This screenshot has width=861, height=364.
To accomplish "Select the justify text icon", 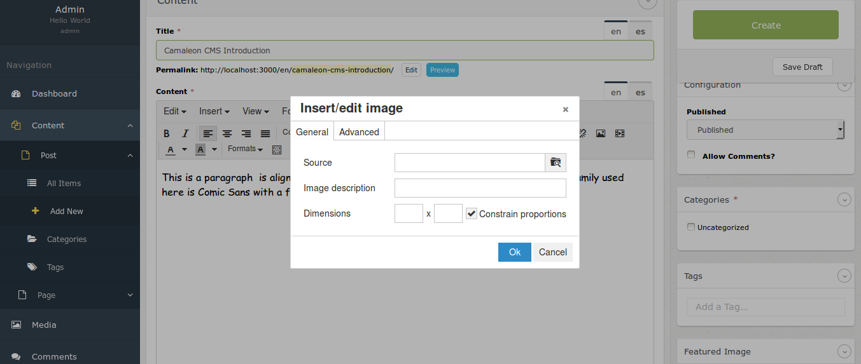I will click(x=265, y=133).
